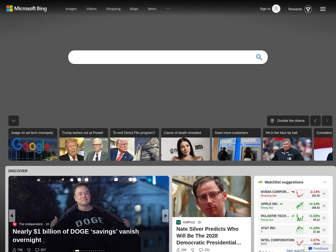Click the magnifying glass search icon
This screenshot has width=336, height=252.
click(259, 57)
